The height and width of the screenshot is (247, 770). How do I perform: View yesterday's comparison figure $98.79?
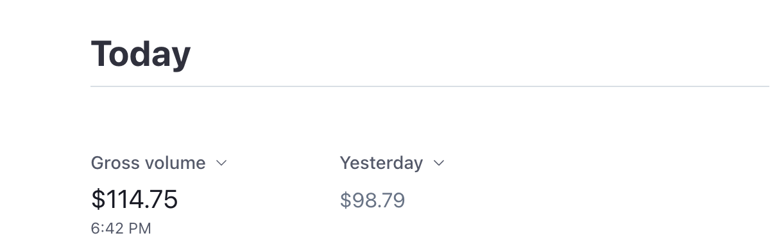point(373,200)
